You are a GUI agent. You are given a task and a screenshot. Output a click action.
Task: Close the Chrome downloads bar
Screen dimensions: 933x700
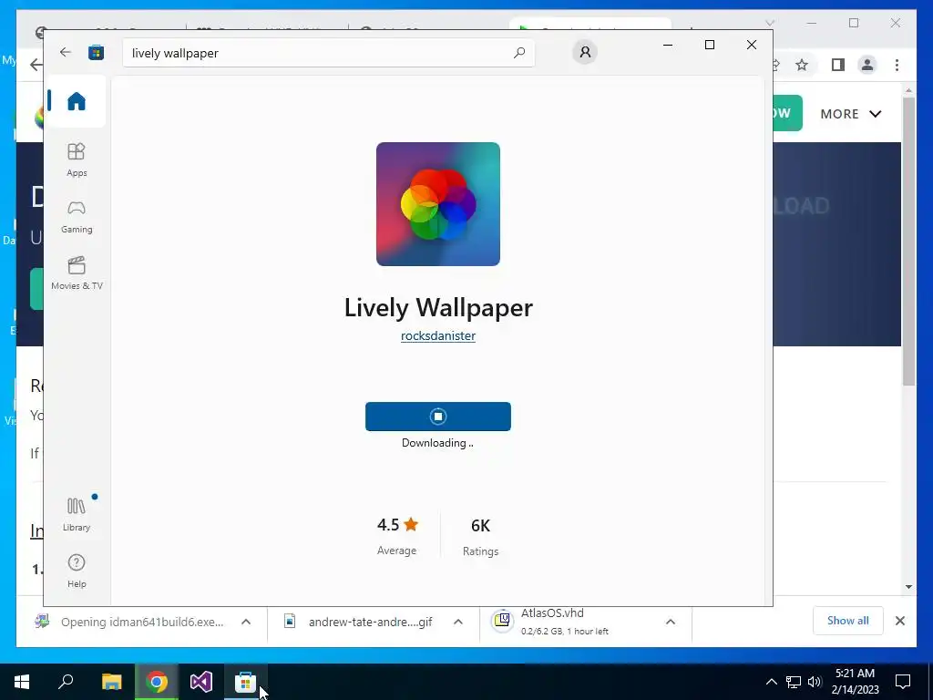click(x=899, y=621)
